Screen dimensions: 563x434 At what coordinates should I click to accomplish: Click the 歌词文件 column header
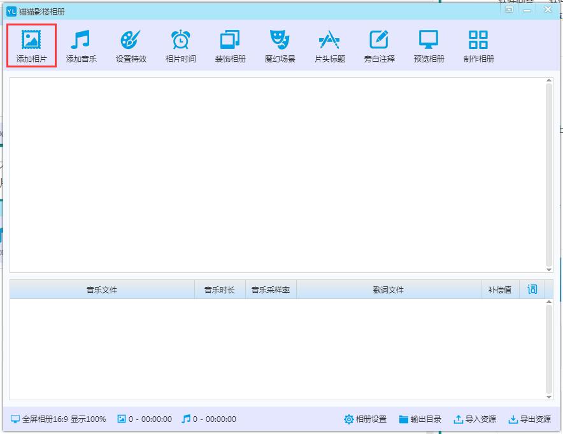388,290
